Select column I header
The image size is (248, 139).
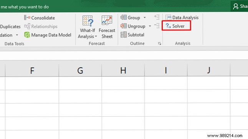pyautogui.click(x=166, y=70)
